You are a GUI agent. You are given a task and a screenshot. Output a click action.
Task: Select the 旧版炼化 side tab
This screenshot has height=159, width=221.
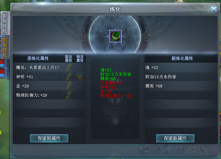5,47
